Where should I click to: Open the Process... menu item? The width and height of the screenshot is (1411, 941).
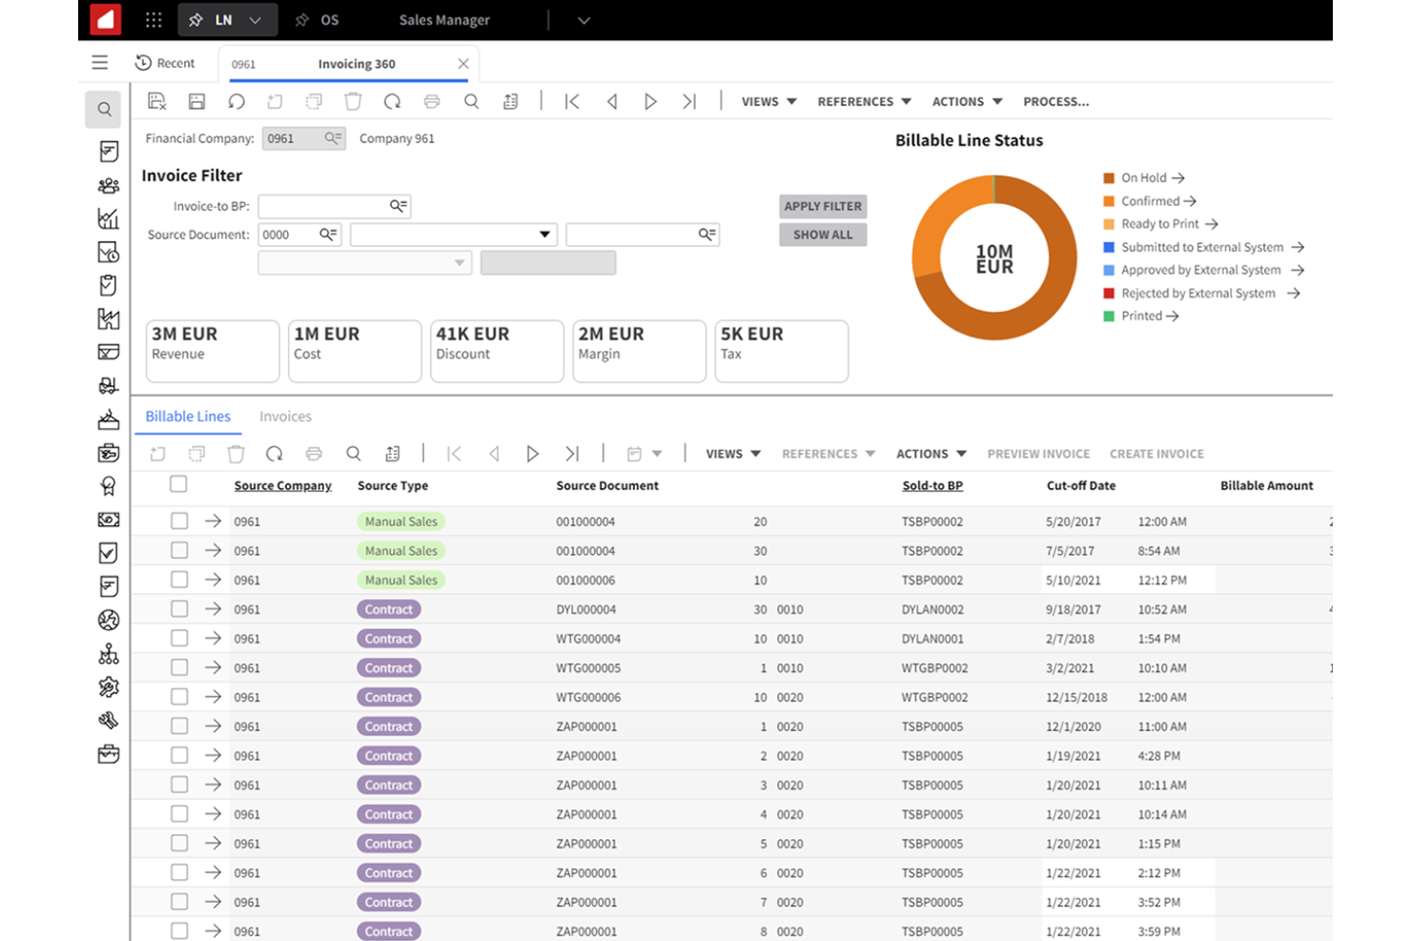pyautogui.click(x=1055, y=101)
